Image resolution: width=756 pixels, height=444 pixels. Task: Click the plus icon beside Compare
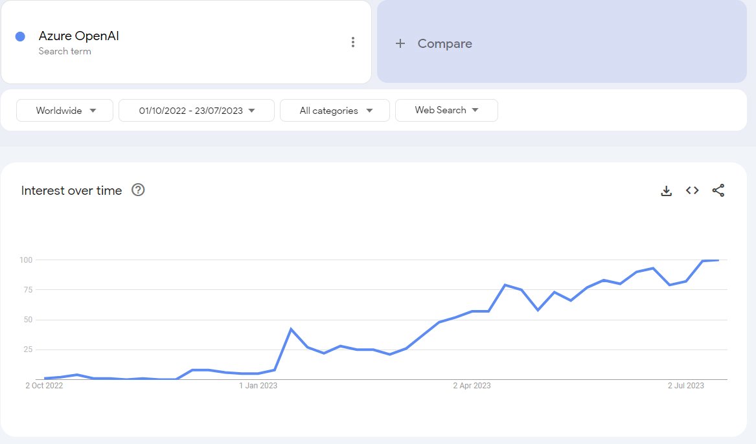click(x=400, y=44)
